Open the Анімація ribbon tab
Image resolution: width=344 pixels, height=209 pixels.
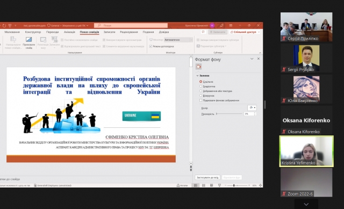tap(69, 32)
